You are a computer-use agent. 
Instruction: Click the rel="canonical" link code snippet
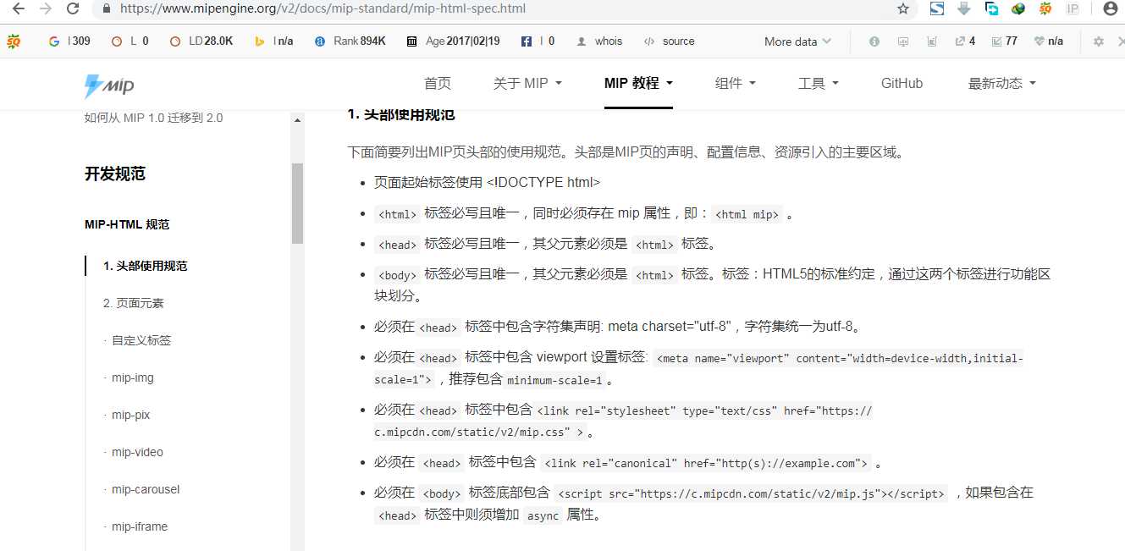pyautogui.click(x=706, y=463)
